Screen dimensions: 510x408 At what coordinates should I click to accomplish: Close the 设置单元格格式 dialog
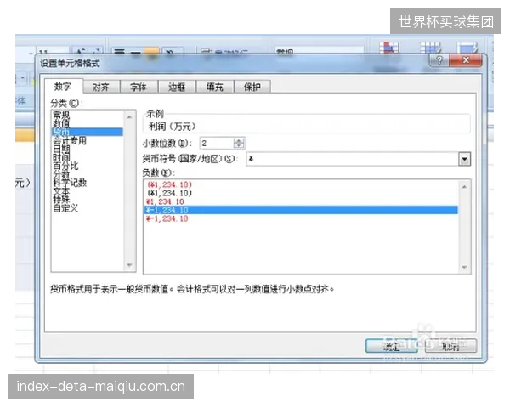[466, 60]
